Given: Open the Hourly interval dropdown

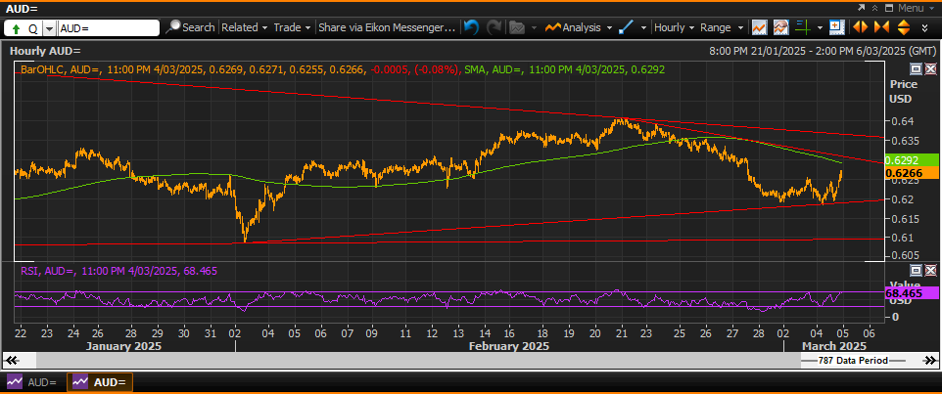Looking at the screenshot, I should (x=674, y=27).
